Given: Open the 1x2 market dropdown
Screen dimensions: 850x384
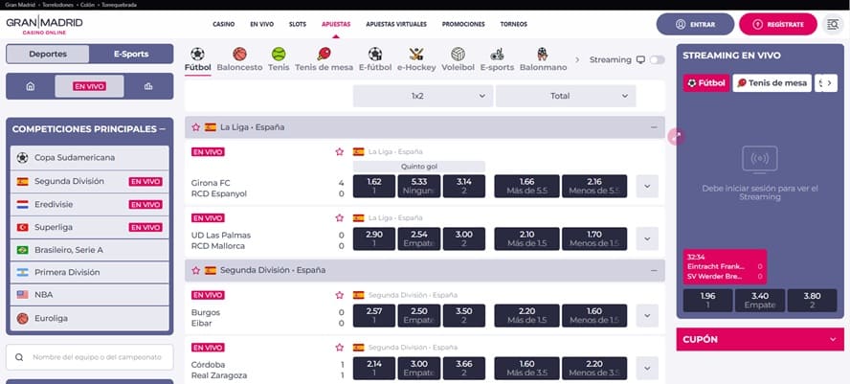Looking at the screenshot, I should click(x=423, y=96).
